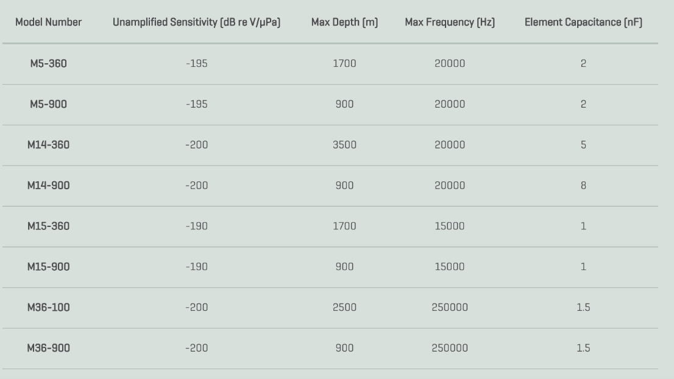Open the M14-900 model row

49,186
